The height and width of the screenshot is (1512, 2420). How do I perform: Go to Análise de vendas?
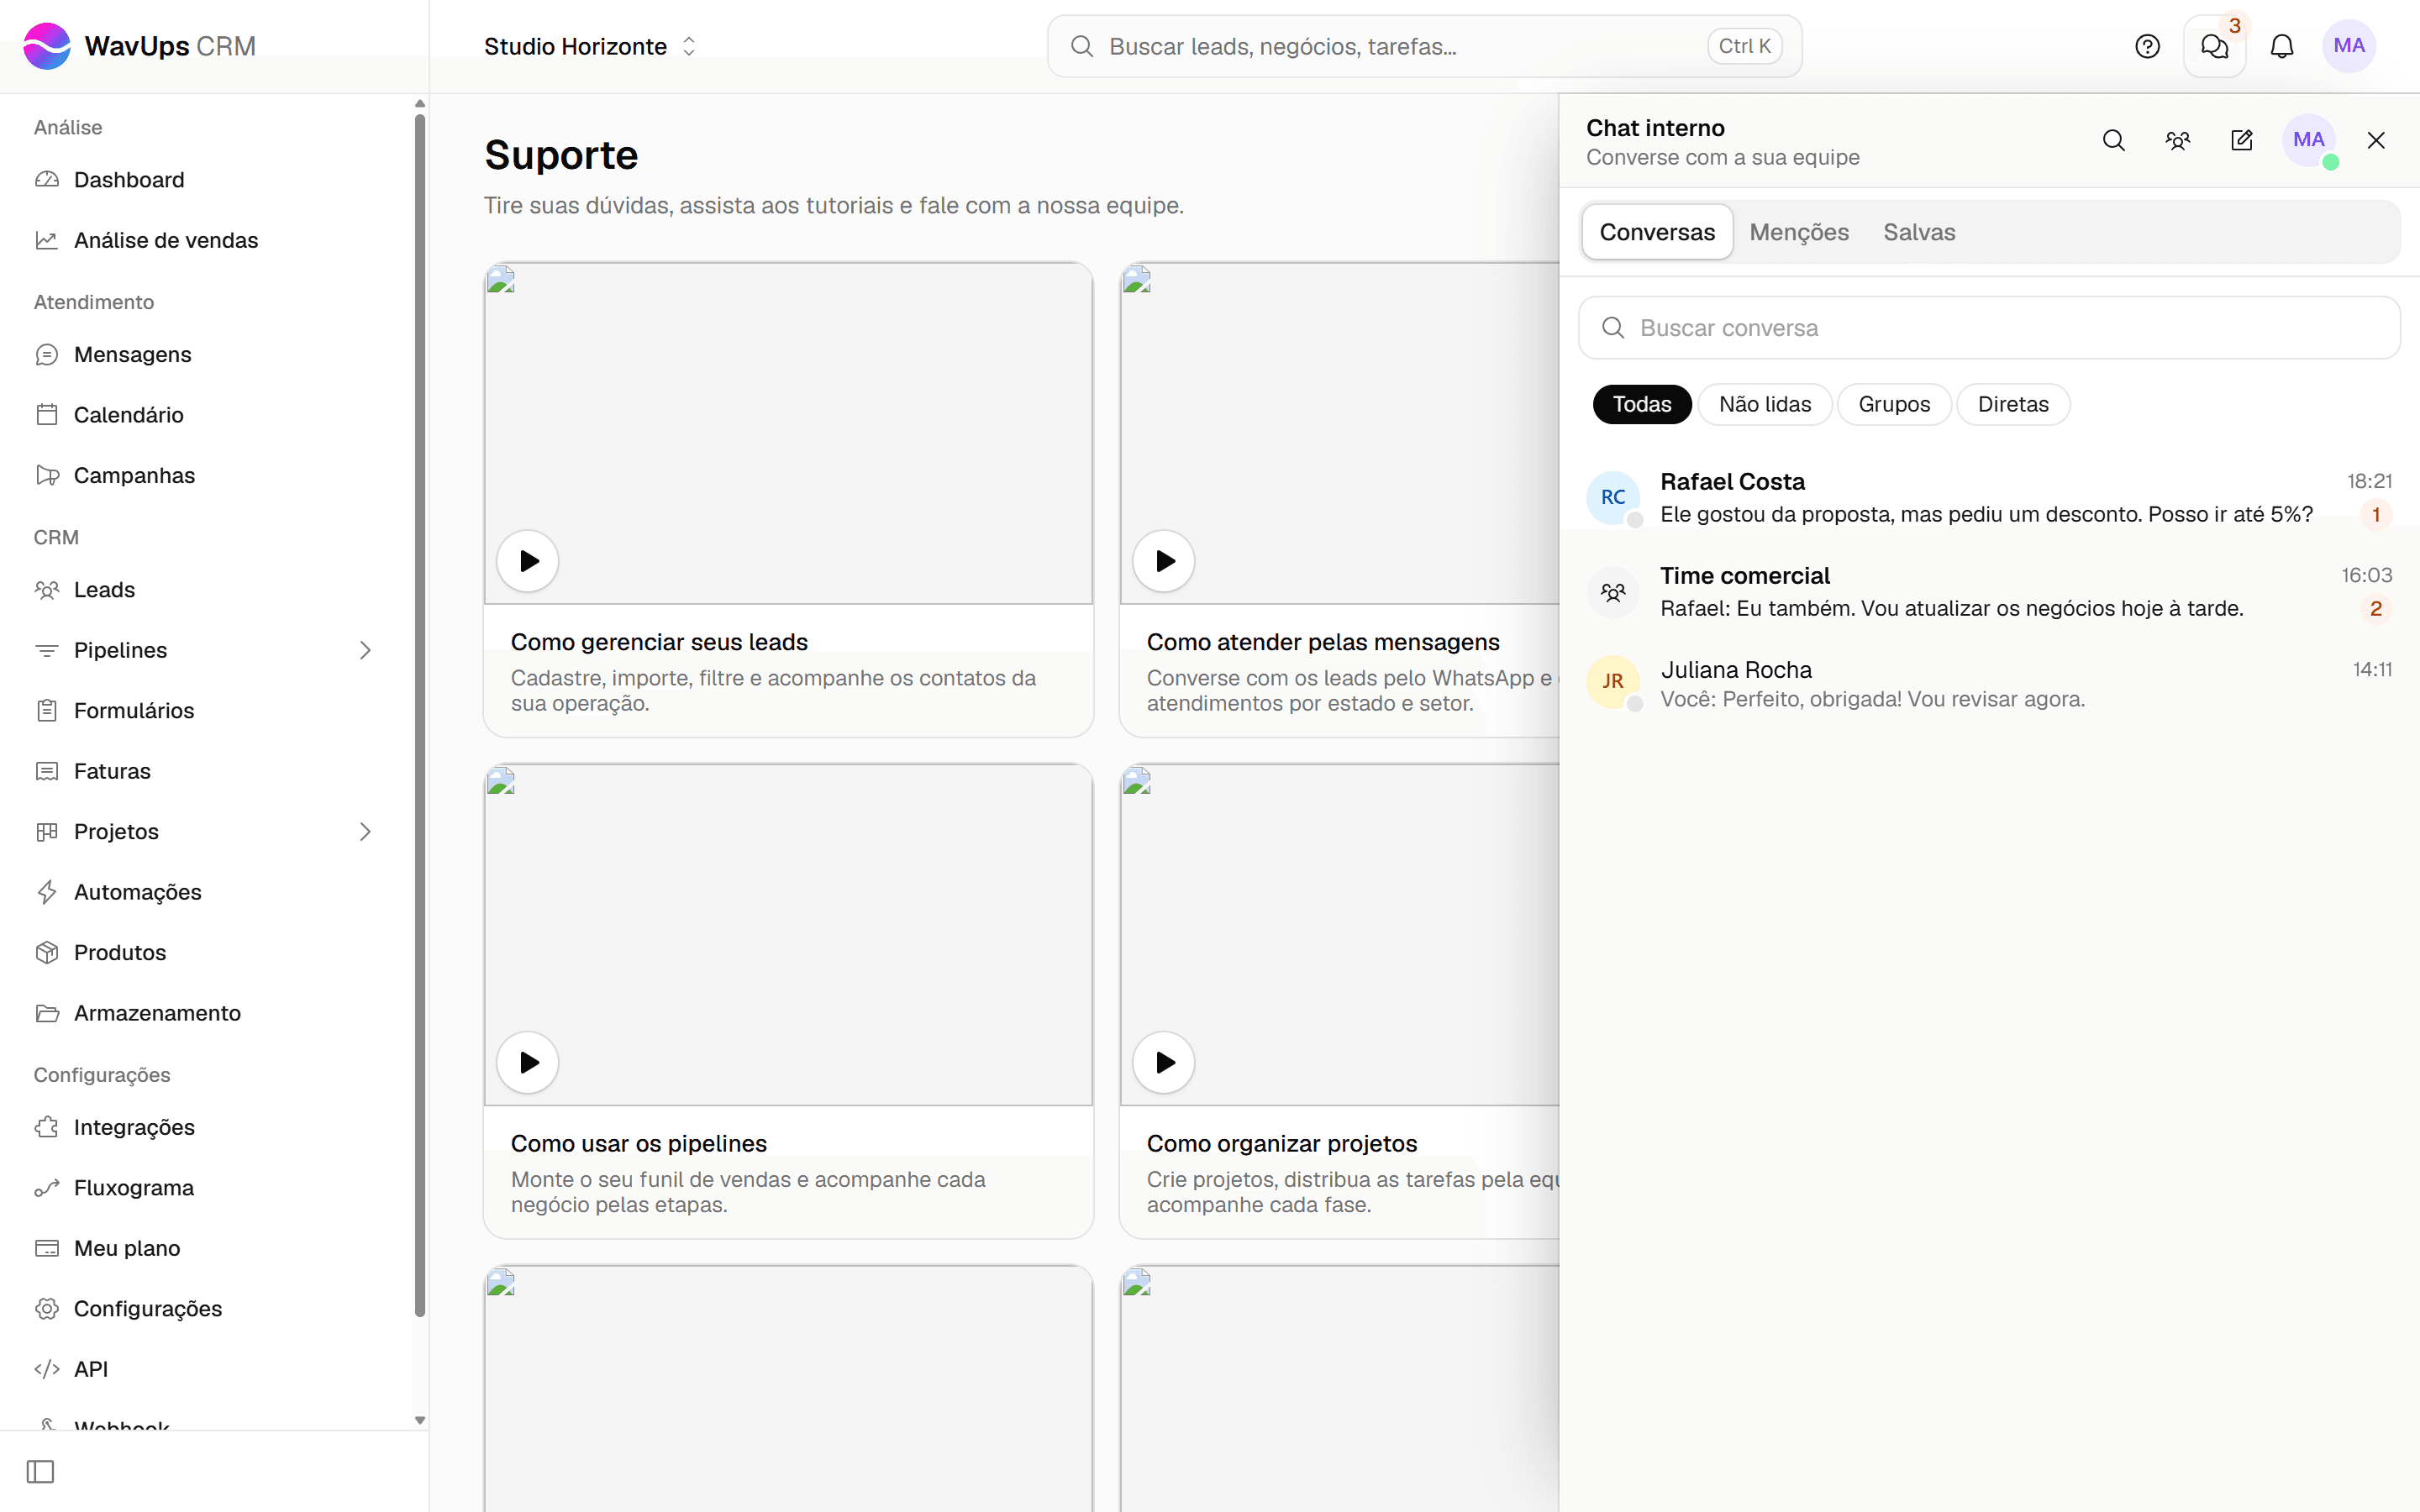pos(207,240)
